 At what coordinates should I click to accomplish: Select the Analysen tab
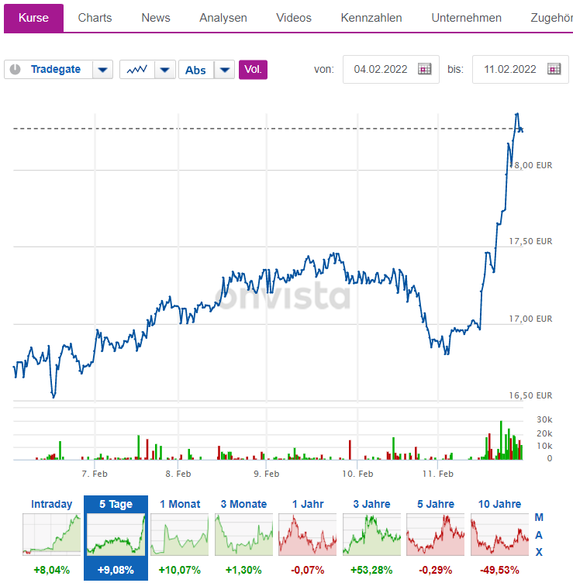click(223, 18)
